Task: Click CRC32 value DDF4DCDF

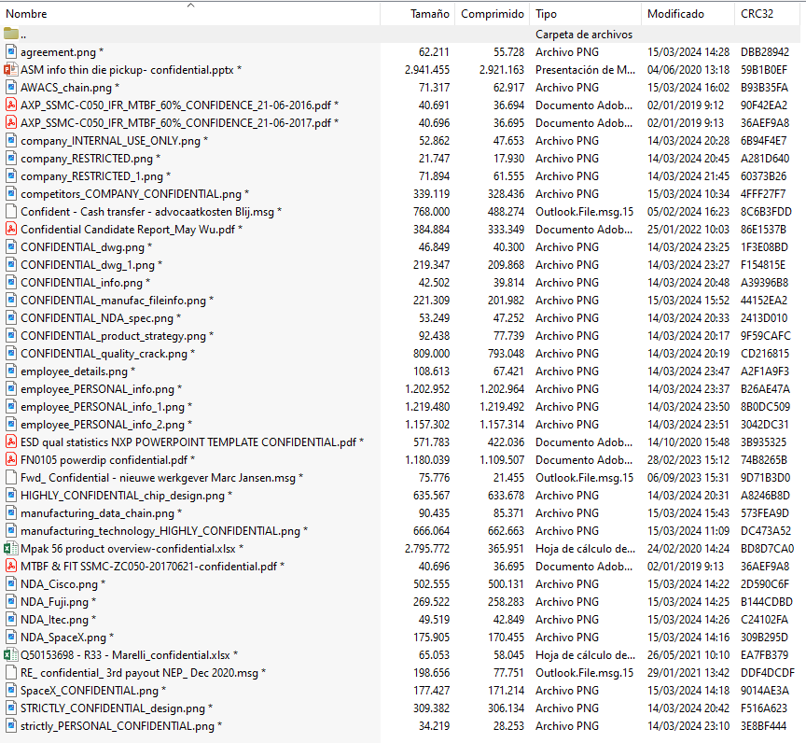Action: click(768, 673)
